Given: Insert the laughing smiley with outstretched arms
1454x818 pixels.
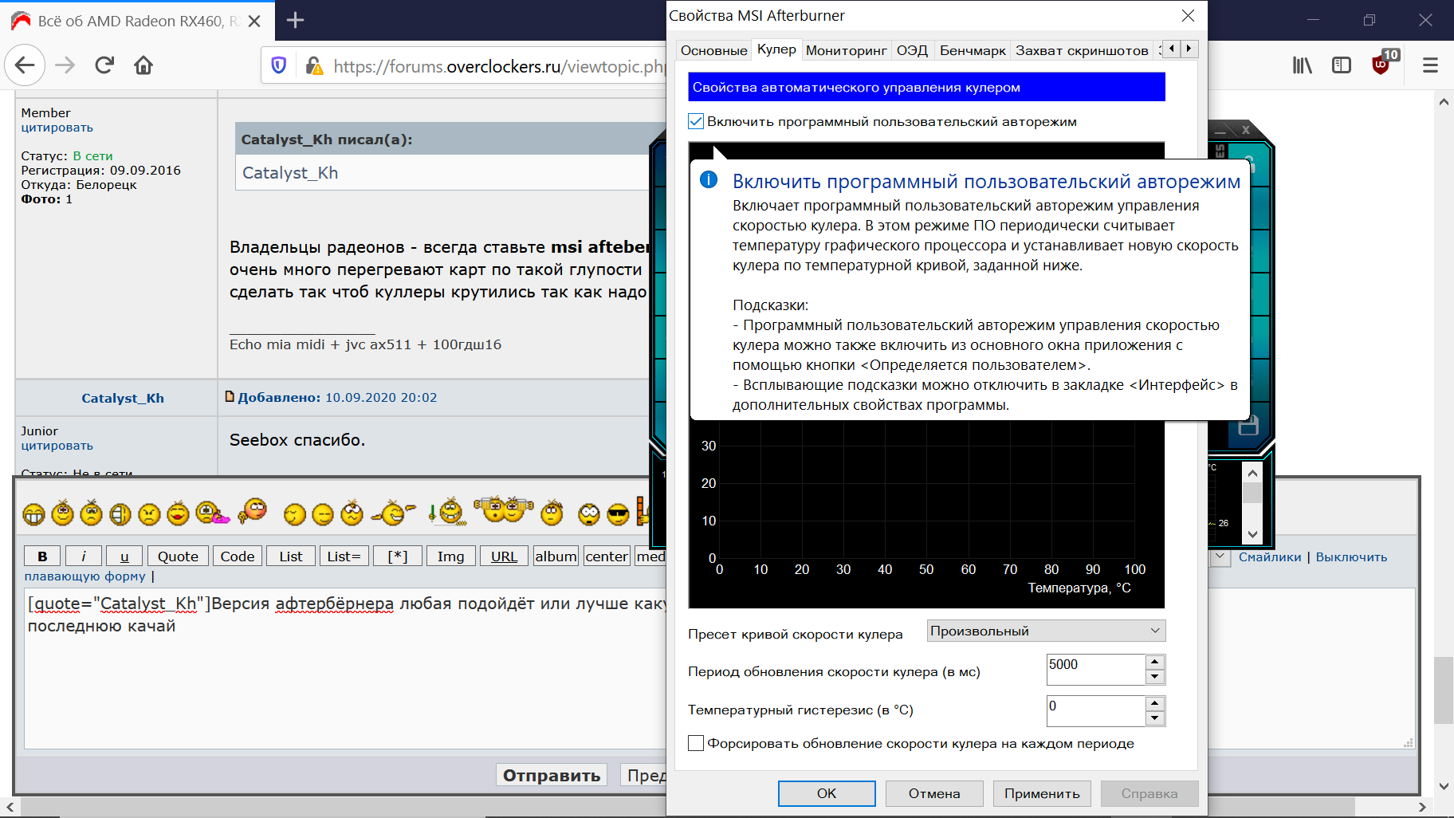Looking at the screenshot, I should point(394,513).
